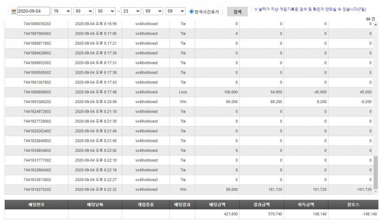Image resolution: width=385 pixels, height=221 pixels.
Task: Select bet number 7441928840602
Action: [x=37, y=141]
